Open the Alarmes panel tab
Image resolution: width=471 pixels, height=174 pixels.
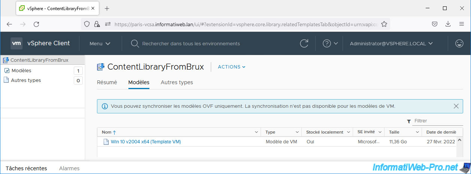click(x=69, y=168)
